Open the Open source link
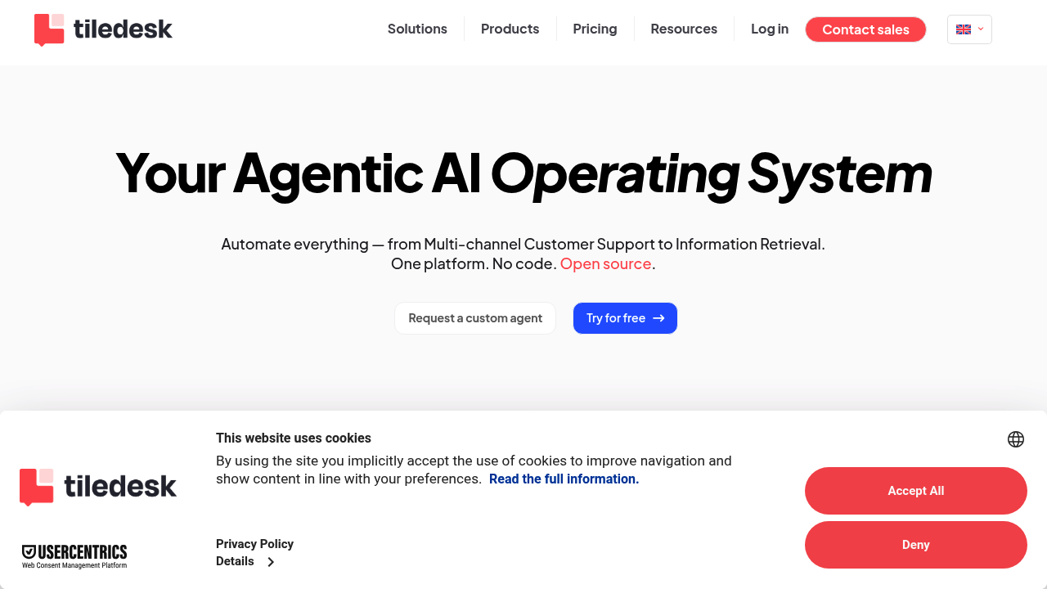The width and height of the screenshot is (1047, 589). coord(605,263)
